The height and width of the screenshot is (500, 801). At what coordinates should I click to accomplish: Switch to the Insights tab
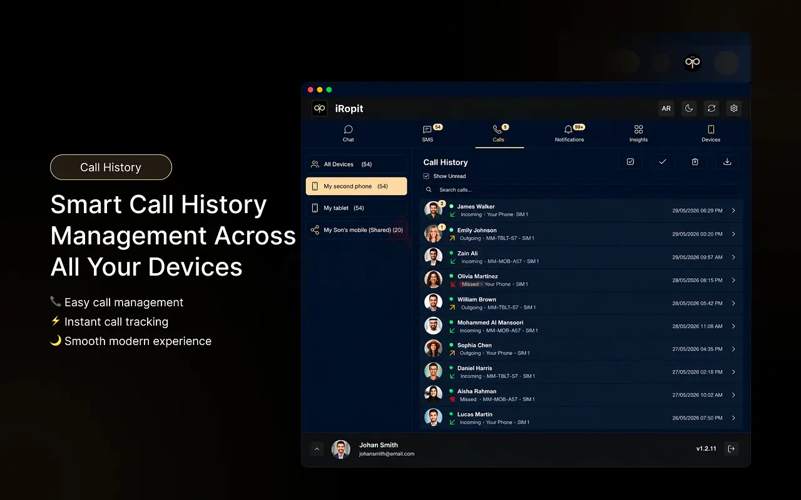pos(638,134)
